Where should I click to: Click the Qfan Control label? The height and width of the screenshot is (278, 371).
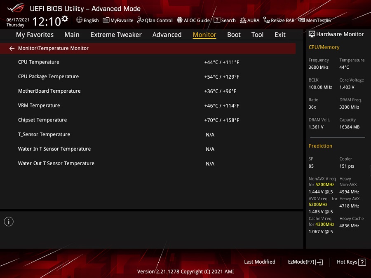coord(159,21)
